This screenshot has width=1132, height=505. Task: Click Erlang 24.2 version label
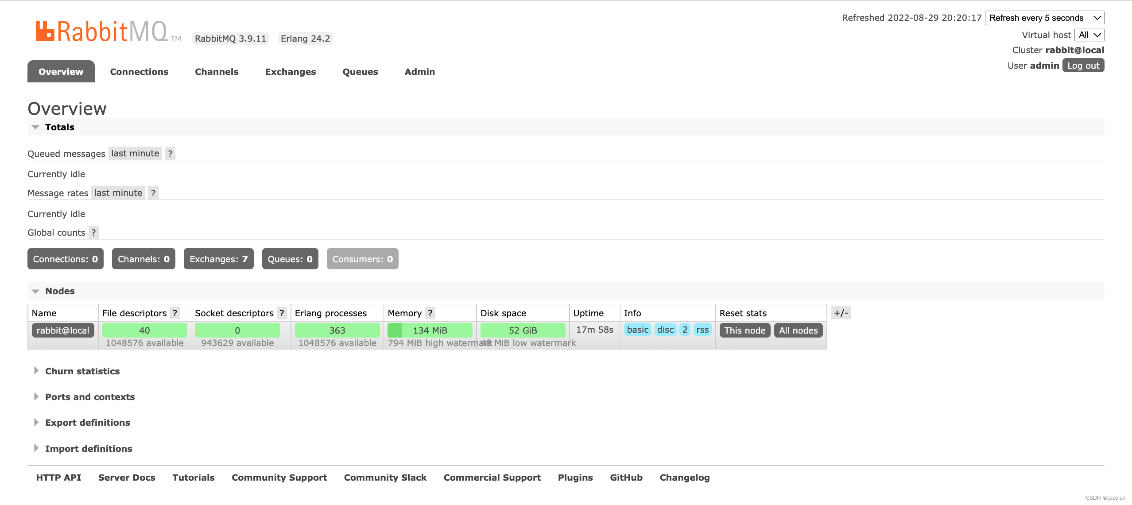click(306, 39)
